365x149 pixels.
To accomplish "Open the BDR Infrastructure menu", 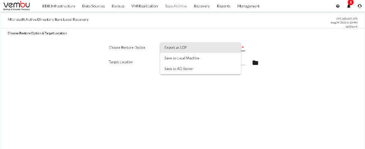I will tap(59, 6).
